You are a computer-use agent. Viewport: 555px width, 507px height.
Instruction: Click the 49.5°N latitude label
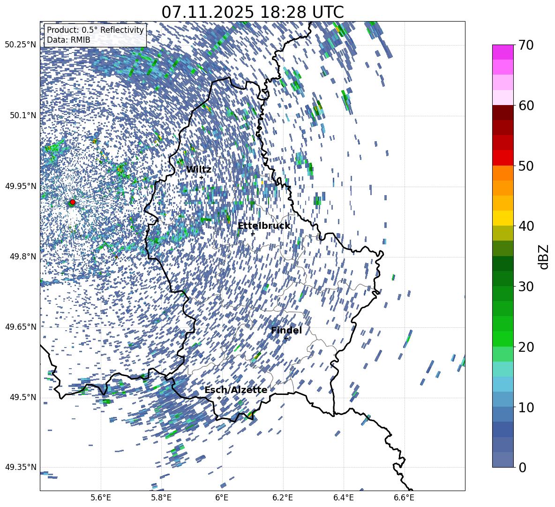[x=23, y=397]
